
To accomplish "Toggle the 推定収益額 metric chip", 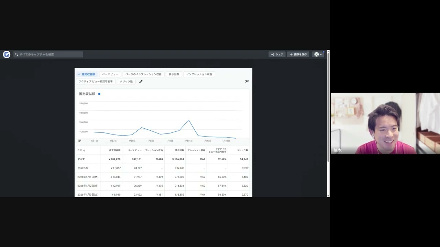I will pyautogui.click(x=86, y=74).
